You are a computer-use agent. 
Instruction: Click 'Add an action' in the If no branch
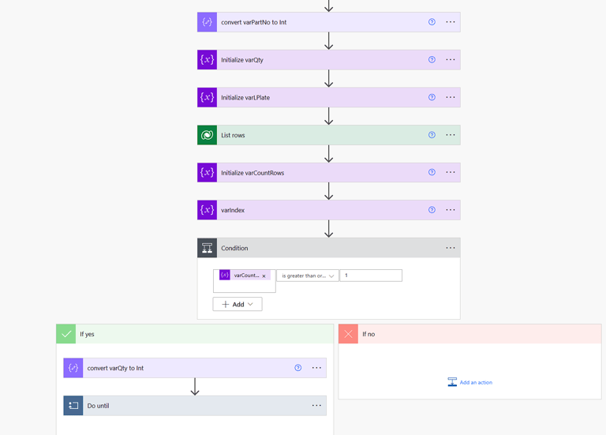coord(470,382)
